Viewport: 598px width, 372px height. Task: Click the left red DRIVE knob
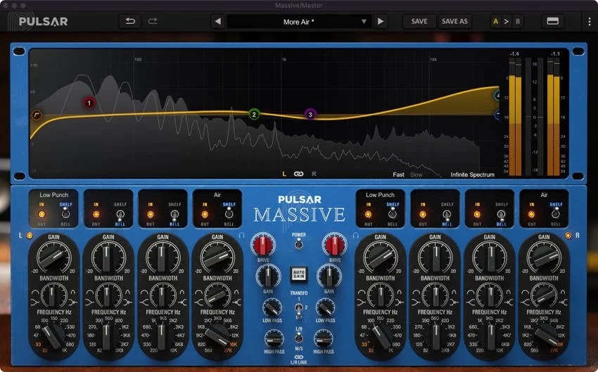(x=263, y=245)
